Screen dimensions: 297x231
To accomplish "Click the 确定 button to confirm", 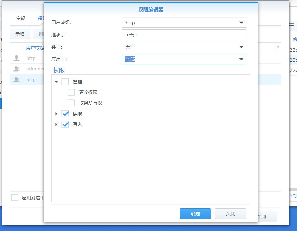I will [x=195, y=214].
